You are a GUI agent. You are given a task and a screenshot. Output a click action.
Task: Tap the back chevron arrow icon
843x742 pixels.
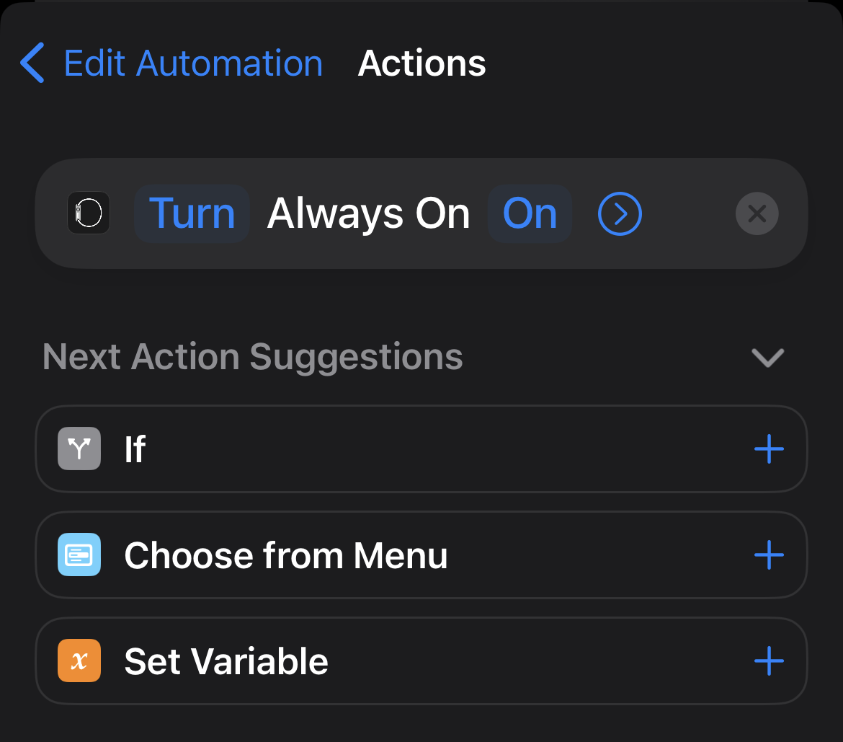(x=32, y=63)
